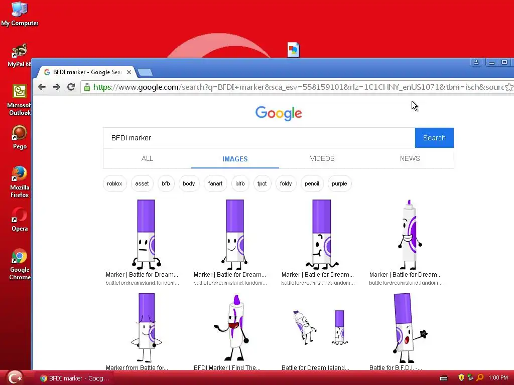Select the bfb filter chip
The width and height of the screenshot is (514, 385).
pyautogui.click(x=166, y=183)
